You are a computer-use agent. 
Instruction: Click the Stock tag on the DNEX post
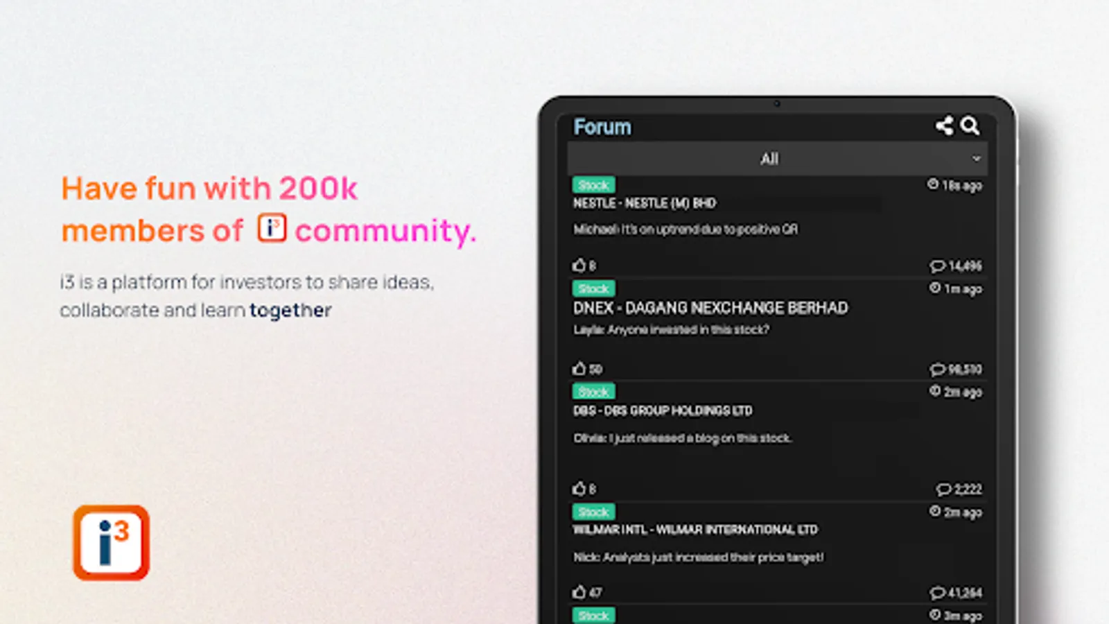(593, 288)
